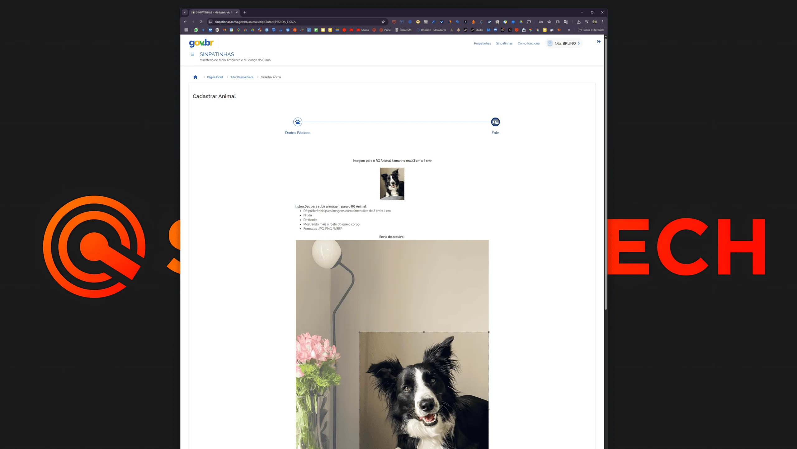Click the logout icon at top right
The image size is (797, 449).
(x=598, y=42)
